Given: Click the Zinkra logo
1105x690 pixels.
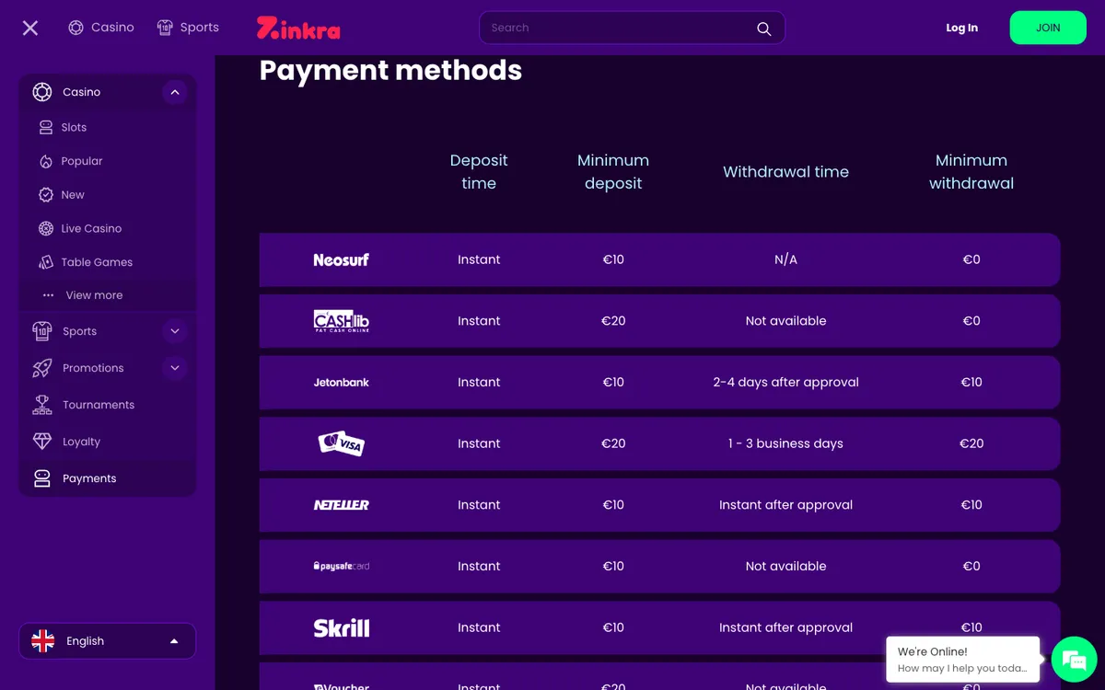Looking at the screenshot, I should [298, 28].
